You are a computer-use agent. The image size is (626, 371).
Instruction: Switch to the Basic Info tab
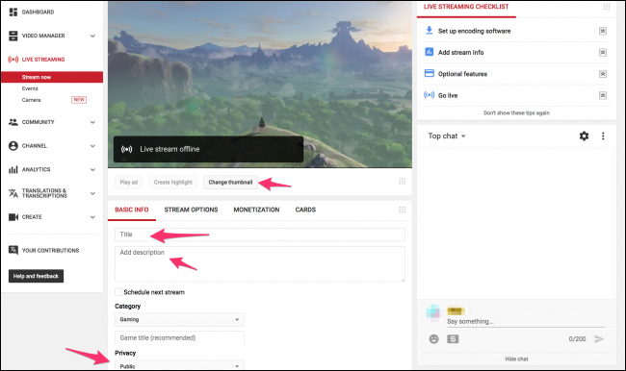pyautogui.click(x=132, y=210)
